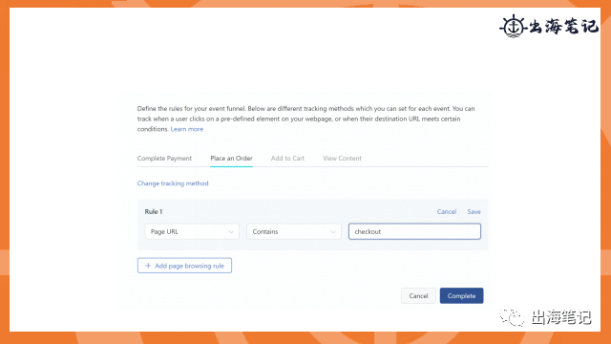Screen dimensions: 611x344
Task: Open the Complete Payment tab
Action: tap(164, 158)
